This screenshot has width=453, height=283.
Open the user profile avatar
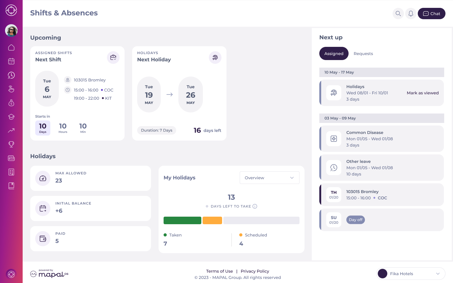pyautogui.click(x=11, y=31)
